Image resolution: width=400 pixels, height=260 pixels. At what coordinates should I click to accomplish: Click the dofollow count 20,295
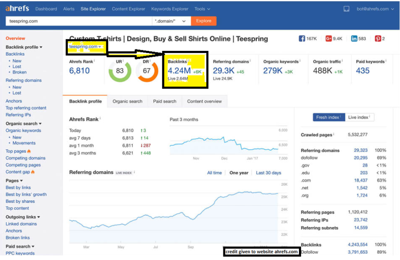tap(360, 158)
